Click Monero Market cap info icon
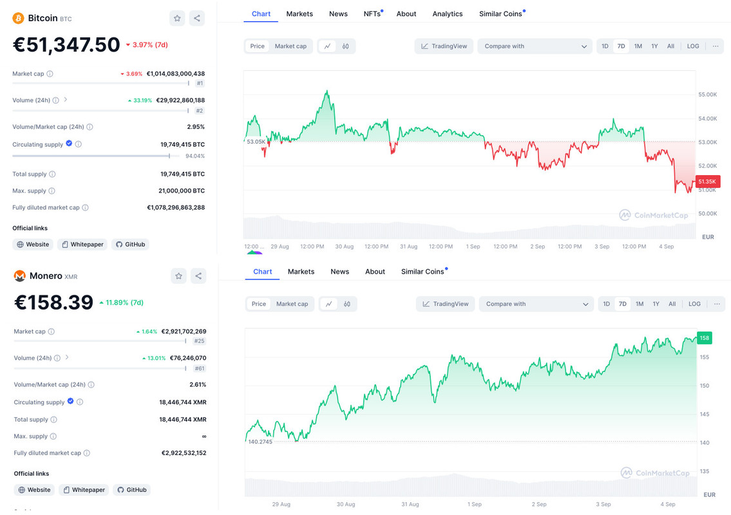This screenshot has width=731, height=515. click(x=52, y=332)
